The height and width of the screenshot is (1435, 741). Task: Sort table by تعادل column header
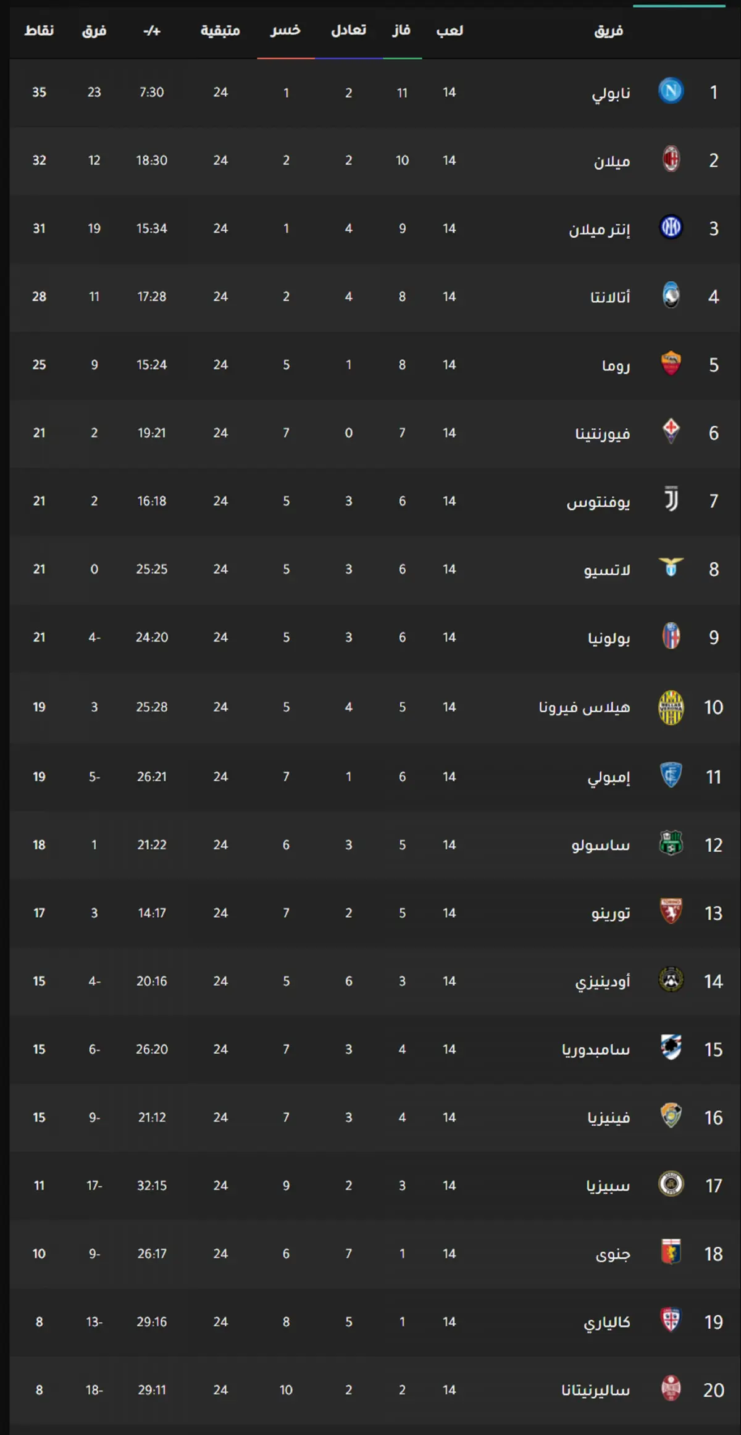[349, 30]
